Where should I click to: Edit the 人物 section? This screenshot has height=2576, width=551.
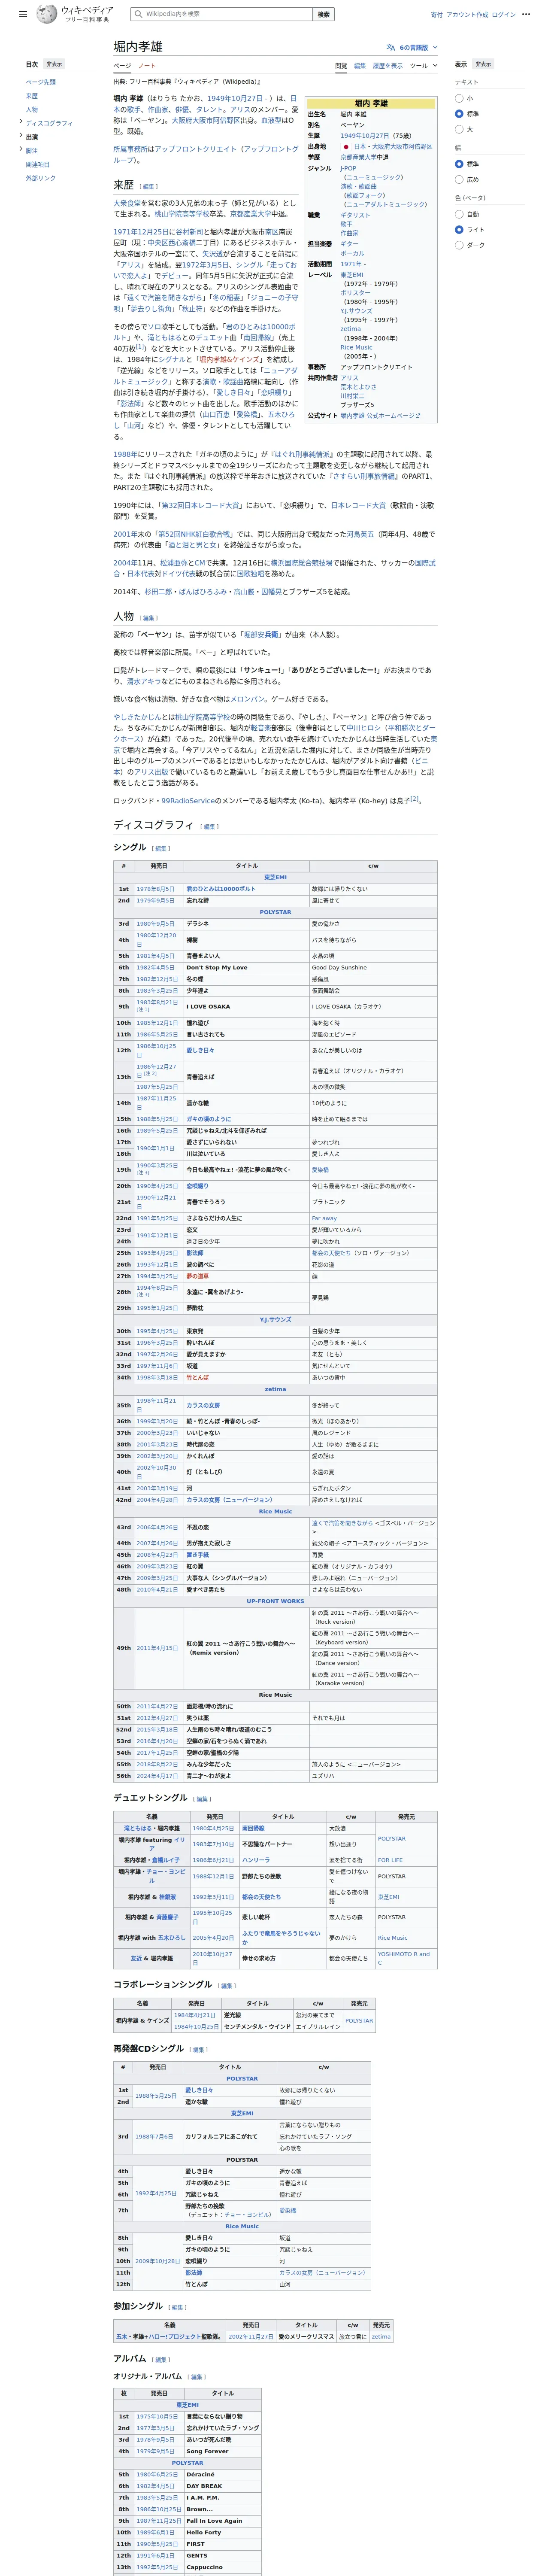(149, 618)
